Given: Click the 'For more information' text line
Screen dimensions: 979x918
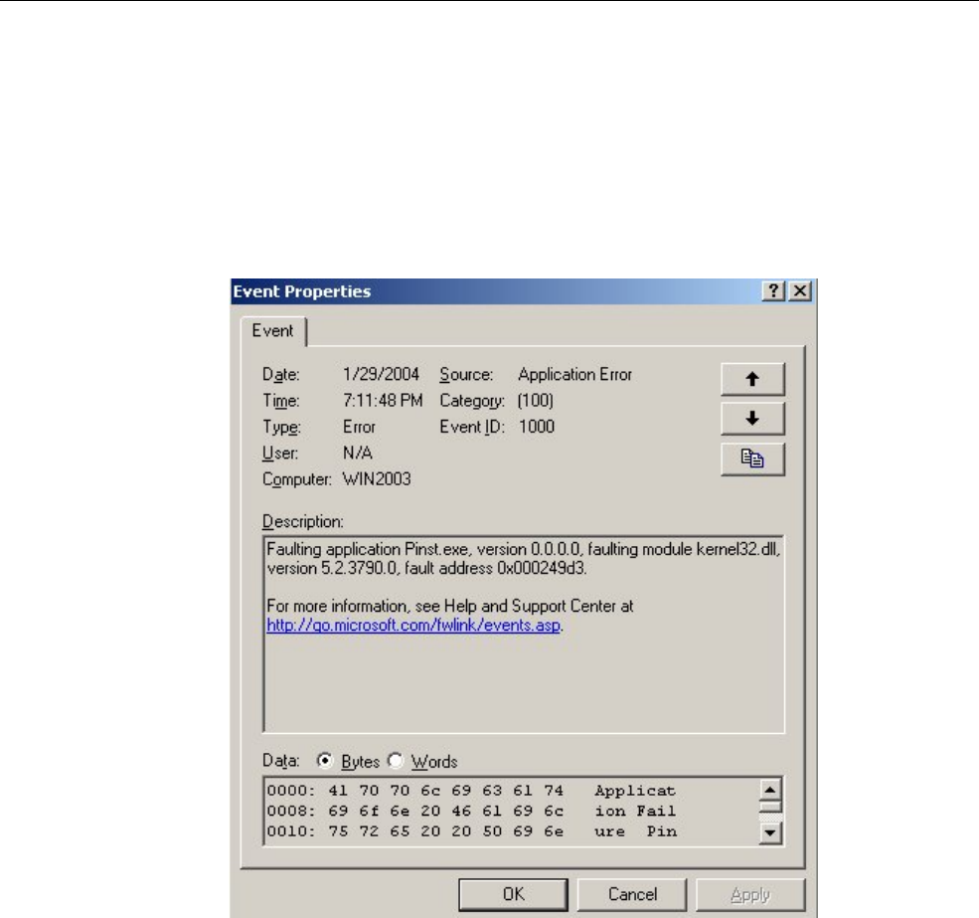Looking at the screenshot, I should tap(450, 606).
